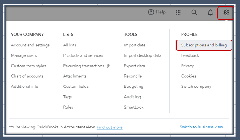Choose Import desktop data
The image size is (240, 140).
coord(142,55)
